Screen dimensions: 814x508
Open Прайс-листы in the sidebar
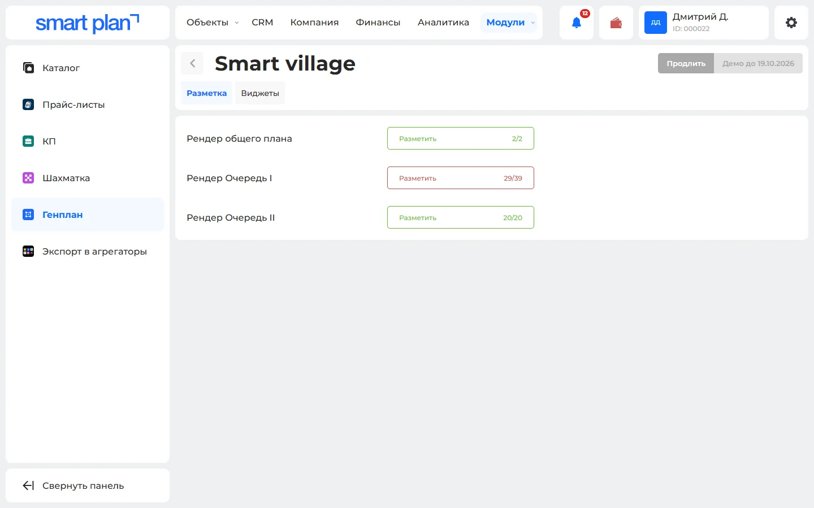click(x=88, y=104)
